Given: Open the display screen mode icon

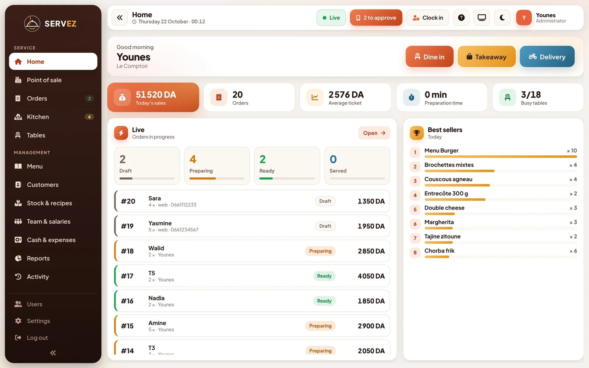Looking at the screenshot, I should pyautogui.click(x=482, y=18).
